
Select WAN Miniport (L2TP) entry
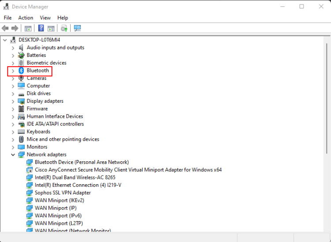click(59, 223)
